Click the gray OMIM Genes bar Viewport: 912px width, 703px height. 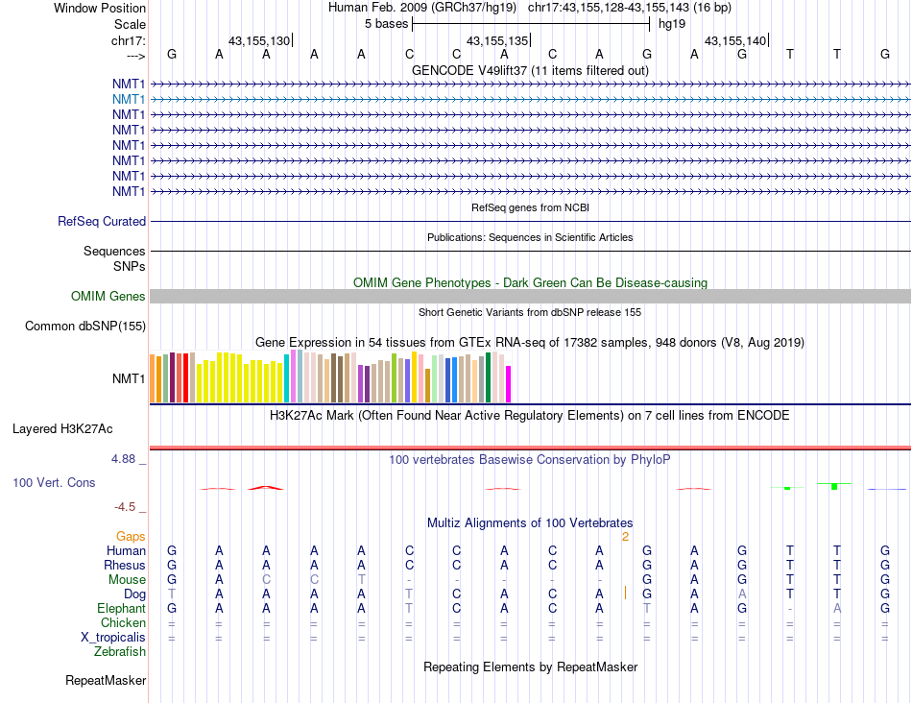(530, 296)
